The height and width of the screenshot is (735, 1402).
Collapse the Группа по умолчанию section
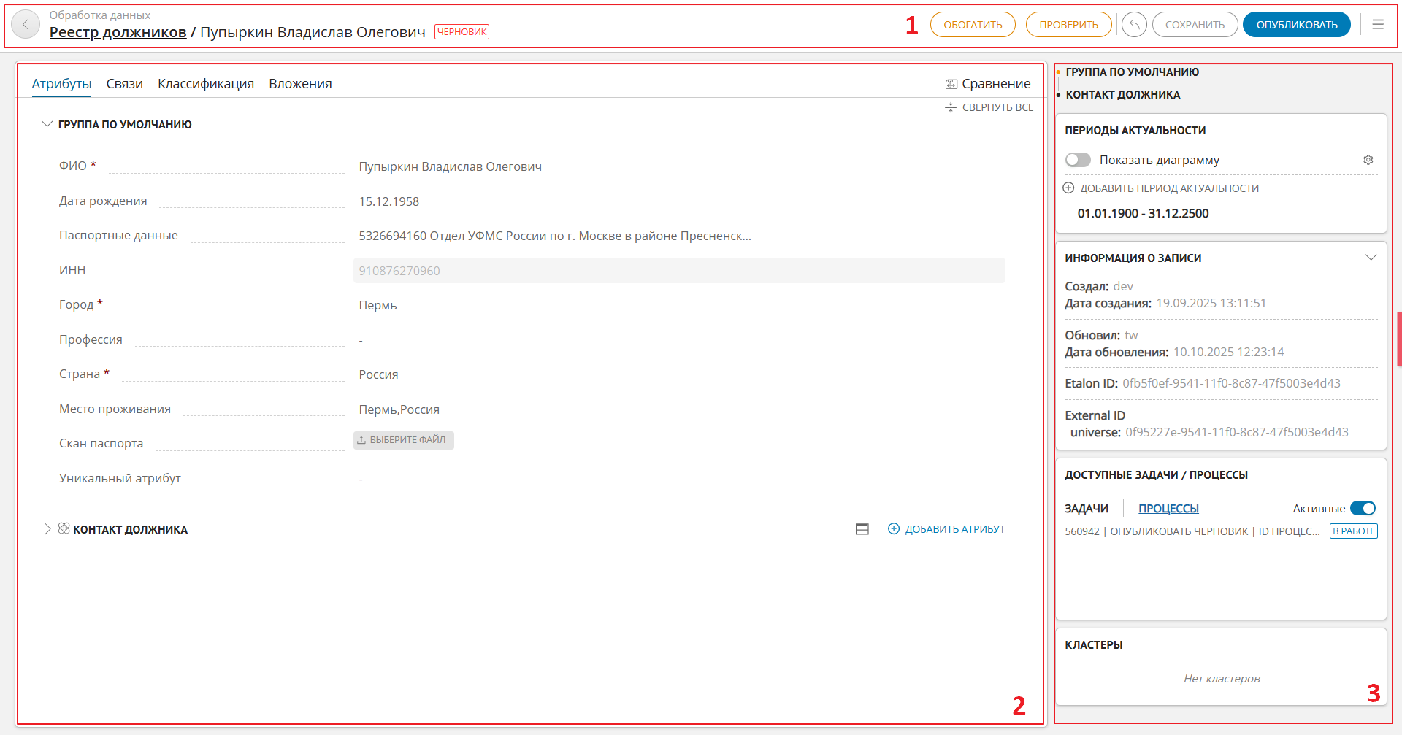tap(47, 125)
